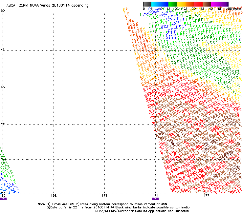Click the longitude label 171
Viewport: 243px width, 213px height.
104,196
